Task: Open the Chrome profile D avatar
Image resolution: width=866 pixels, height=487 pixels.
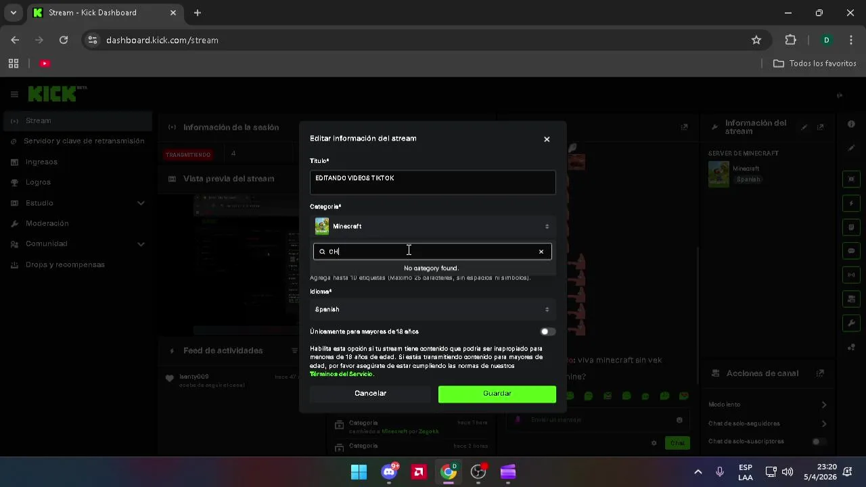Action: pos(826,40)
